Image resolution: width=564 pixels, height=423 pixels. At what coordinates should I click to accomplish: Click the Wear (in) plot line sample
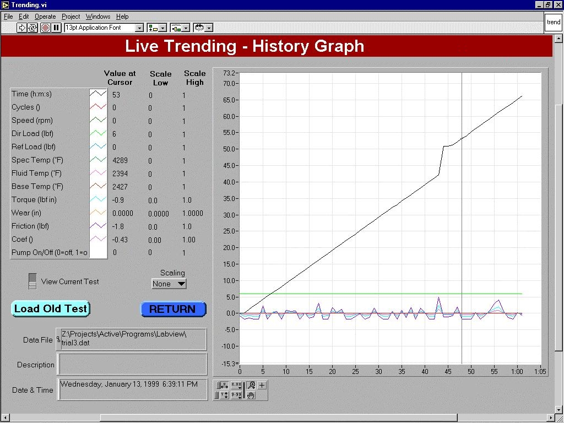click(98, 213)
